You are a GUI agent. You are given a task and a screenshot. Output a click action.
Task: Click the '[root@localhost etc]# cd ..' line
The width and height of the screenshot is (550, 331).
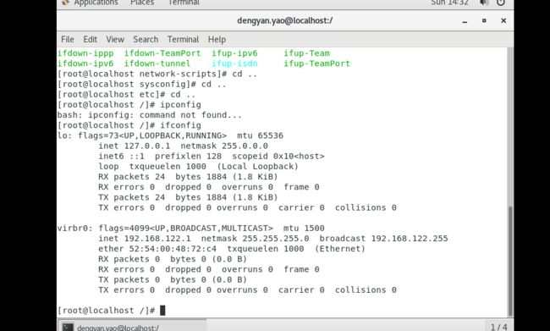tap(126, 95)
